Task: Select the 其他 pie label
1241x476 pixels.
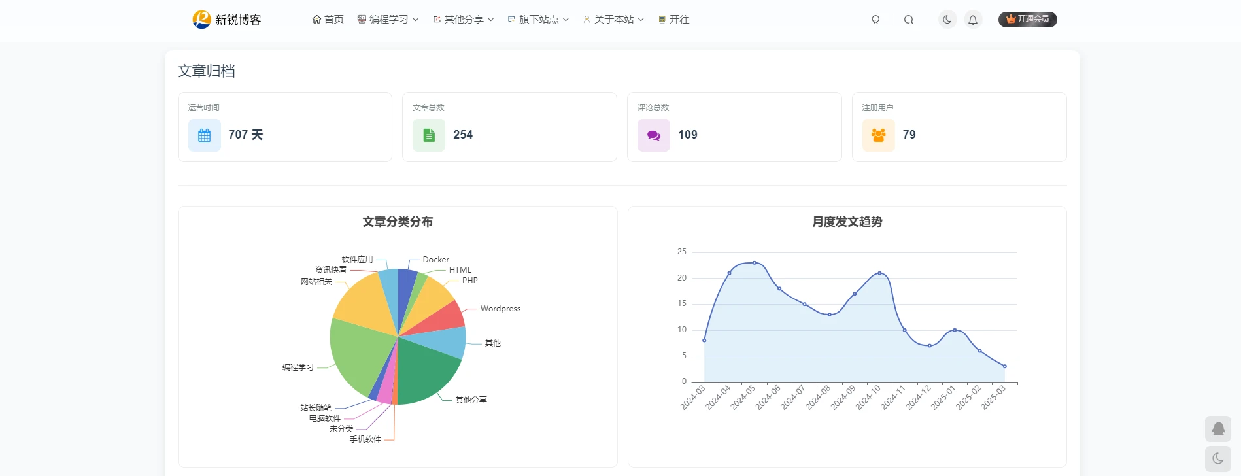Action: click(x=493, y=343)
